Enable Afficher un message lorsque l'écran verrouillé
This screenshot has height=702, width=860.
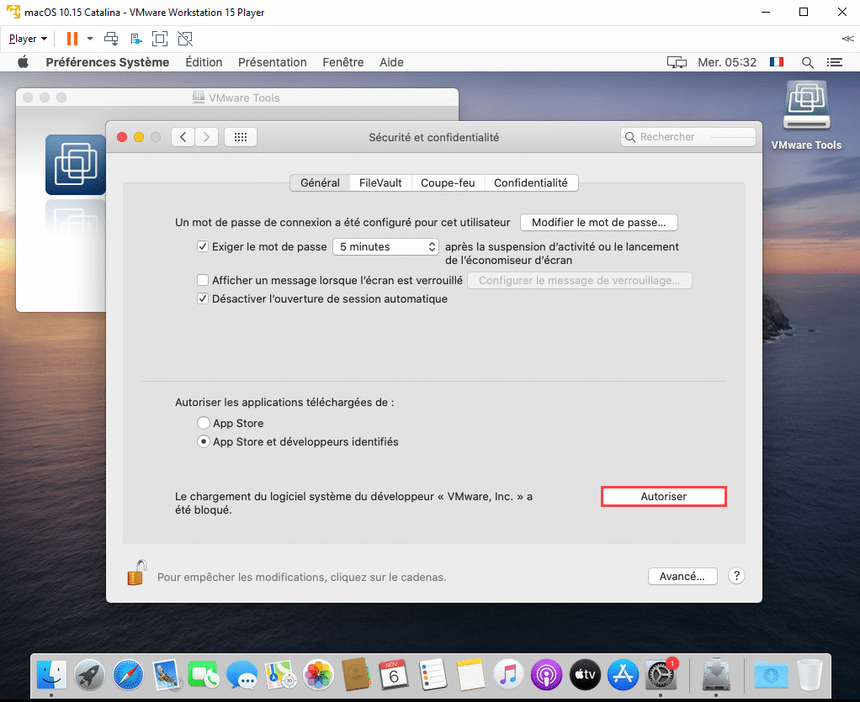coord(203,280)
